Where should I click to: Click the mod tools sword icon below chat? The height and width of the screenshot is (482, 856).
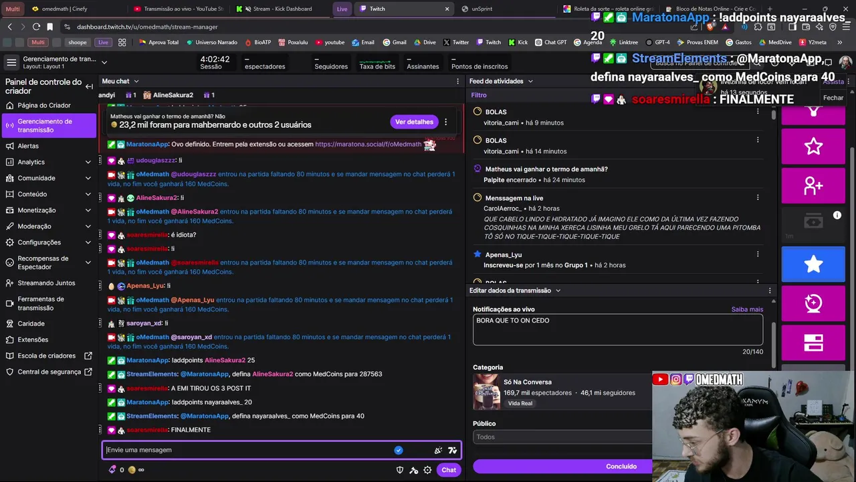click(x=414, y=470)
